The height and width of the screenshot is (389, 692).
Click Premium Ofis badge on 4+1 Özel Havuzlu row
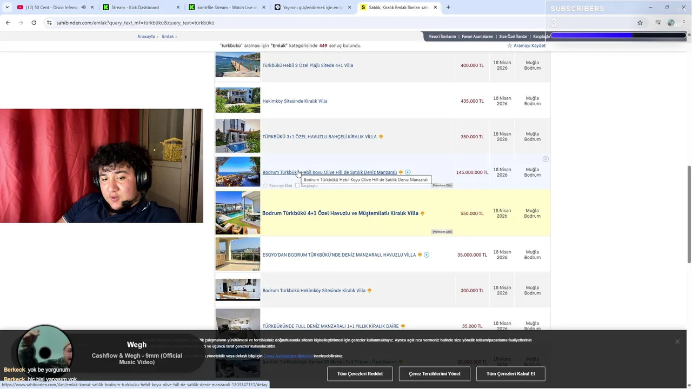coord(442,232)
